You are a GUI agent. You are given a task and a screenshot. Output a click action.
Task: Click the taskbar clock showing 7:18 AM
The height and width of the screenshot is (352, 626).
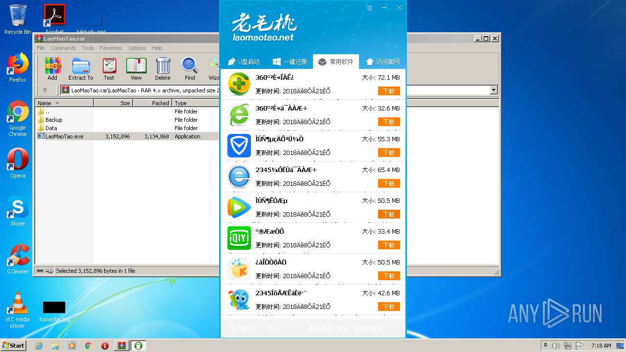(601, 346)
